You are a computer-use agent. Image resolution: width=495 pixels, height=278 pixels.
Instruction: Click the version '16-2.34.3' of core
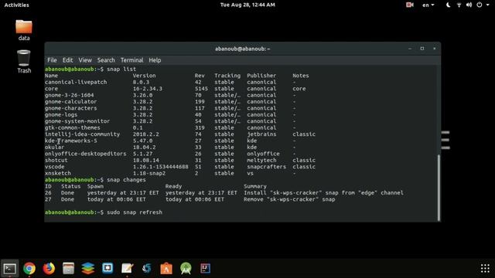(148, 89)
